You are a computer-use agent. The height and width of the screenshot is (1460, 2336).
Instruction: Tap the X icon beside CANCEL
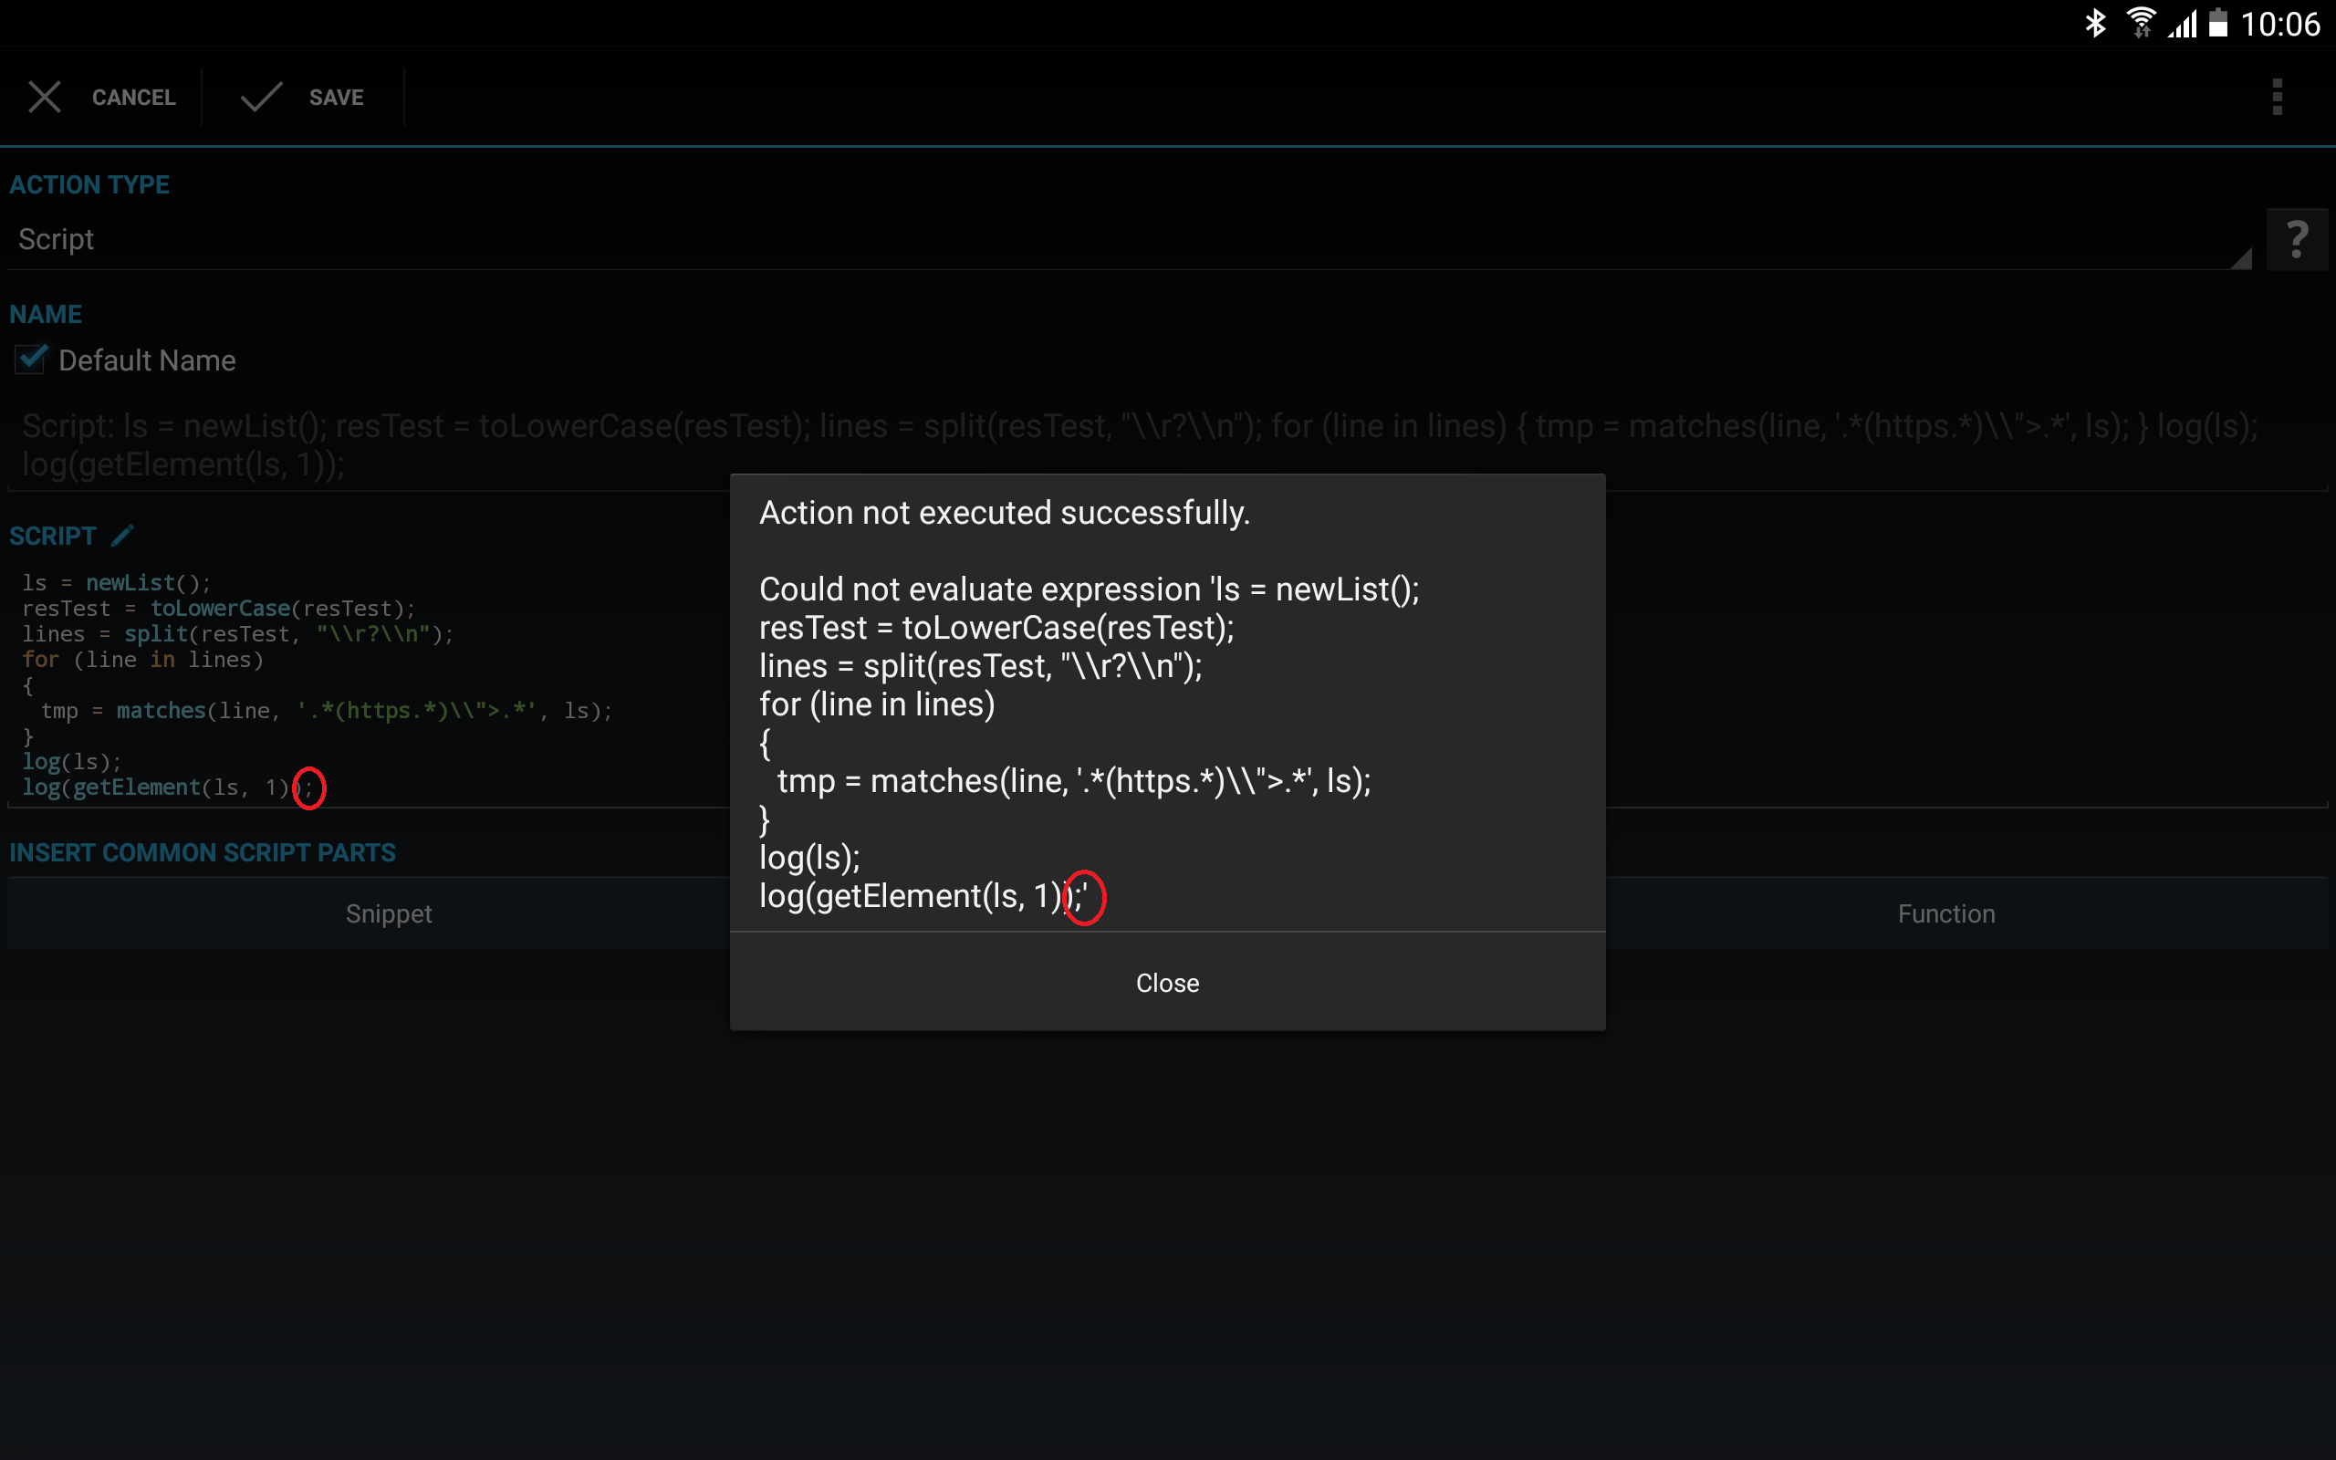click(x=45, y=97)
